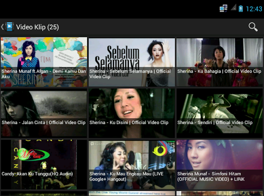The image size is (264, 196).
Task: Go back using the left chevron
Action: tap(2, 27)
